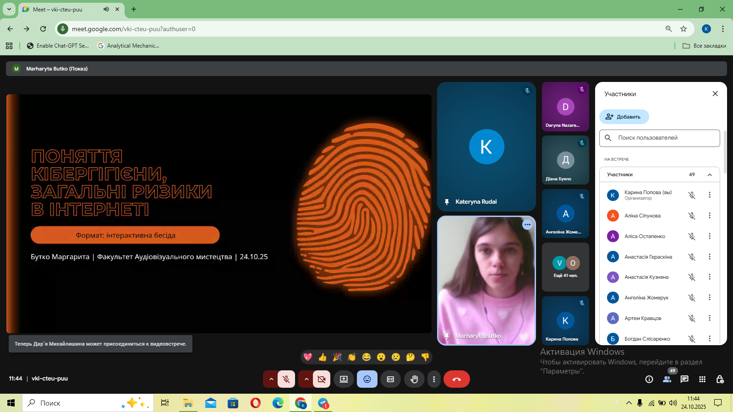Click the Добавить button

(624, 117)
